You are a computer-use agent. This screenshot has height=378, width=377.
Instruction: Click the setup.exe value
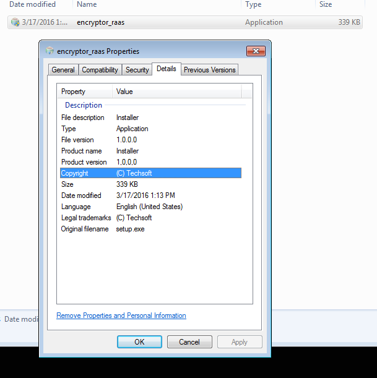click(130, 229)
